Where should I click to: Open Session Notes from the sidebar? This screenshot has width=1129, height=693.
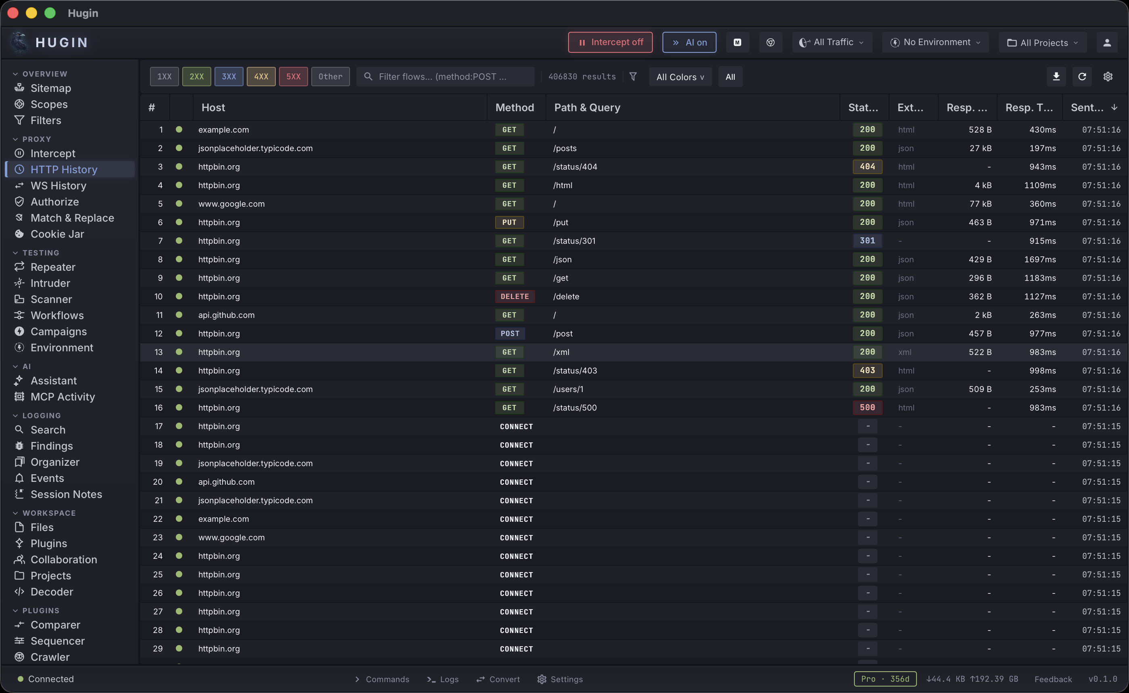point(67,494)
